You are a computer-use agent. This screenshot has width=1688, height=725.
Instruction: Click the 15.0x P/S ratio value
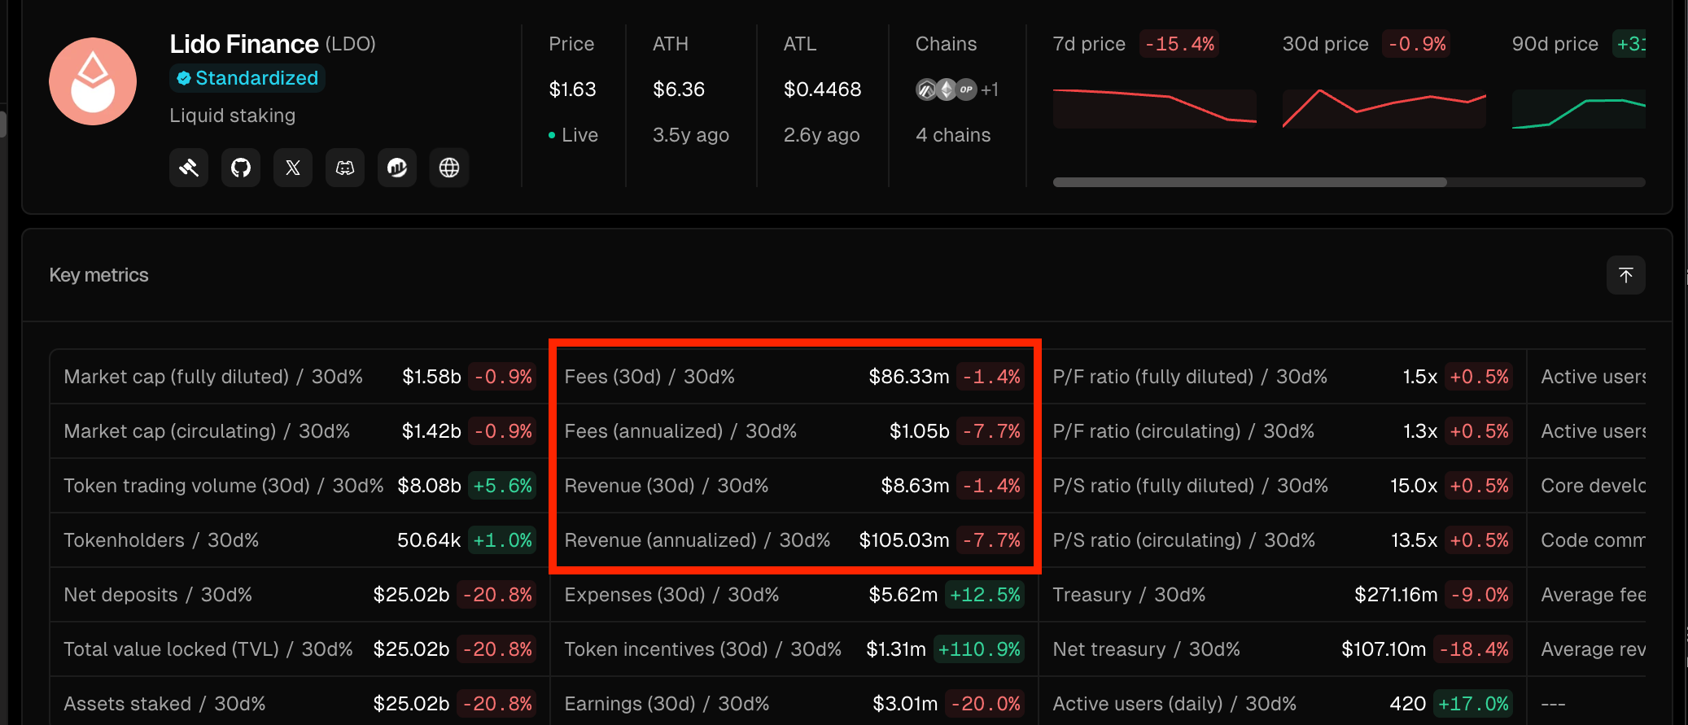(1414, 486)
